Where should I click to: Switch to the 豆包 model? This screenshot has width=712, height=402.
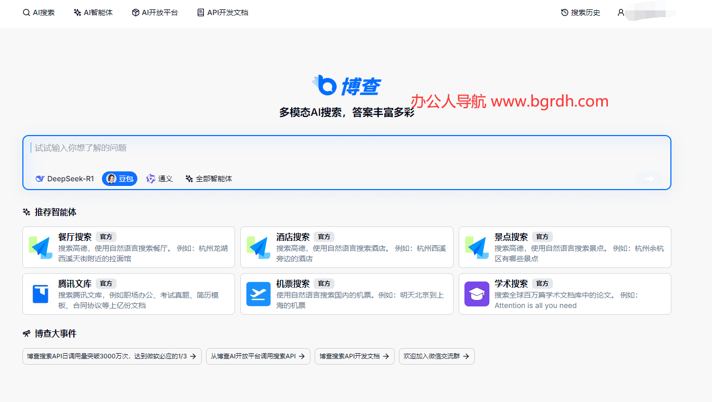(x=119, y=179)
